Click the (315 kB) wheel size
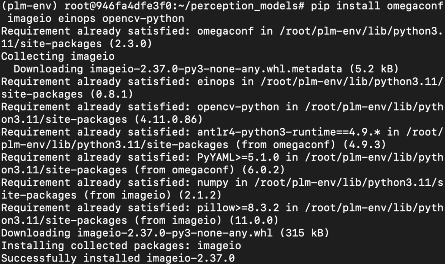 (304, 233)
